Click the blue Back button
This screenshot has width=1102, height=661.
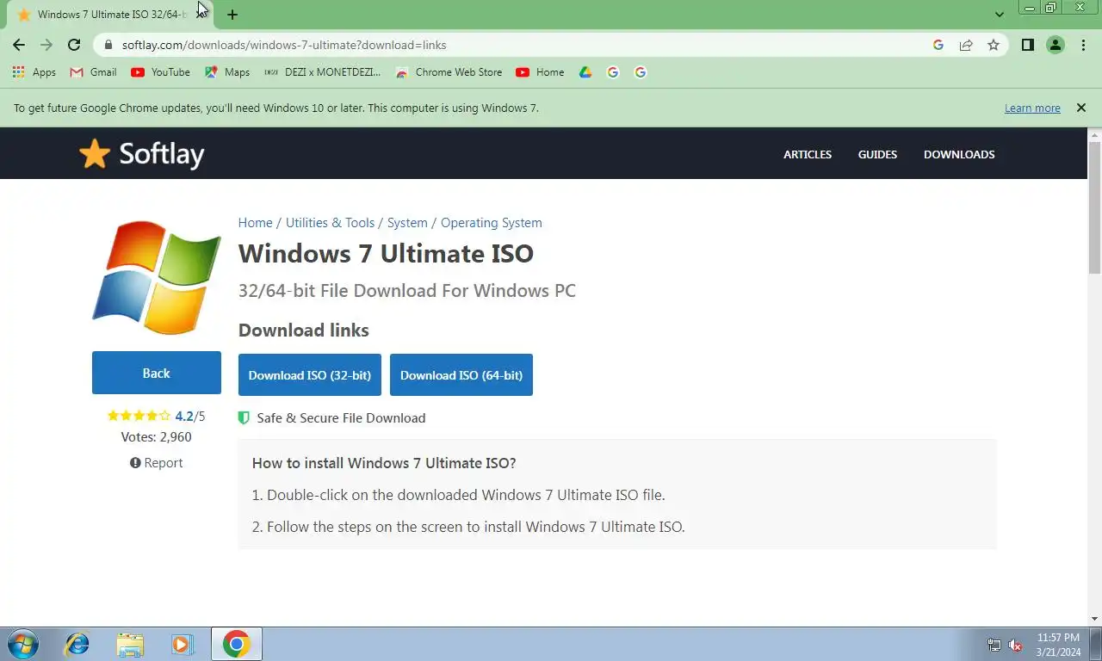point(157,373)
